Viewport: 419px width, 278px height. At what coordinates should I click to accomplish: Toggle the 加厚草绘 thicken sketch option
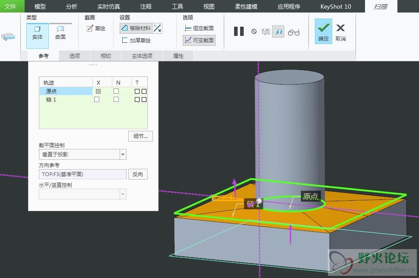point(136,40)
